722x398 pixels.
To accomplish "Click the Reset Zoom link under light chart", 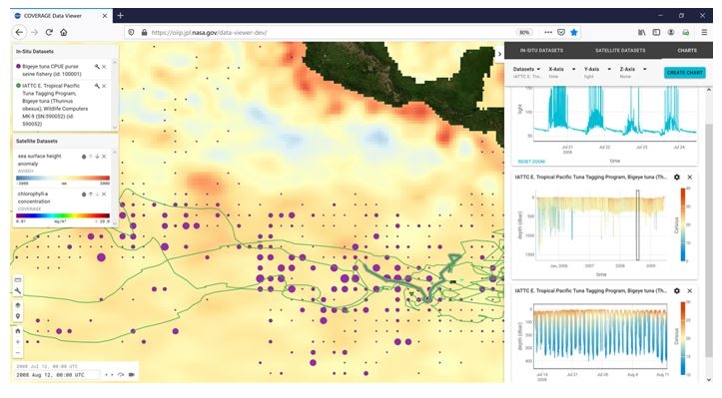I will coord(531,162).
